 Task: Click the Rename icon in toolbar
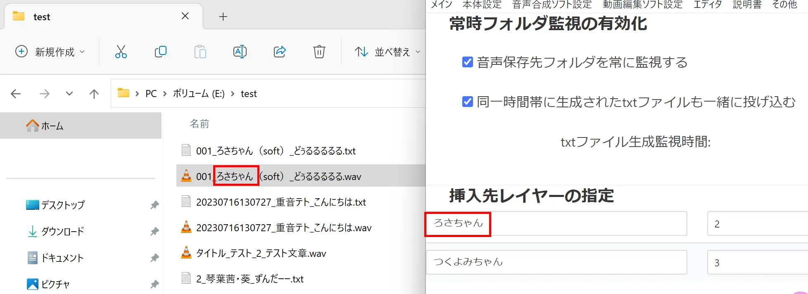(240, 52)
